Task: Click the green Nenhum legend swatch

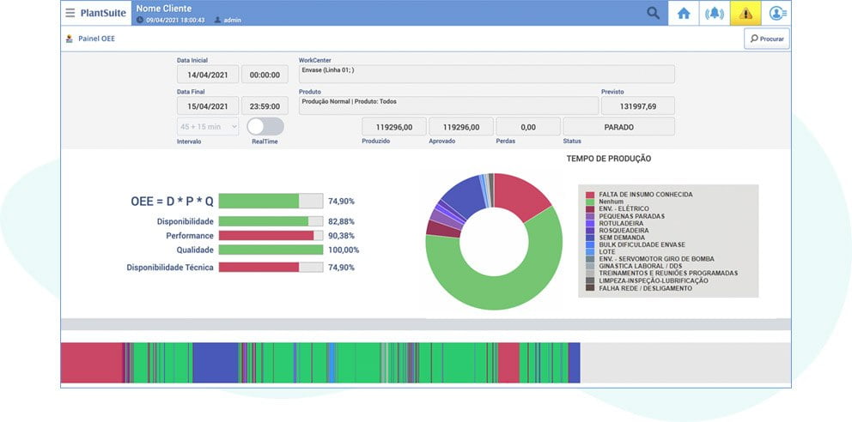Action: pyautogui.click(x=590, y=202)
